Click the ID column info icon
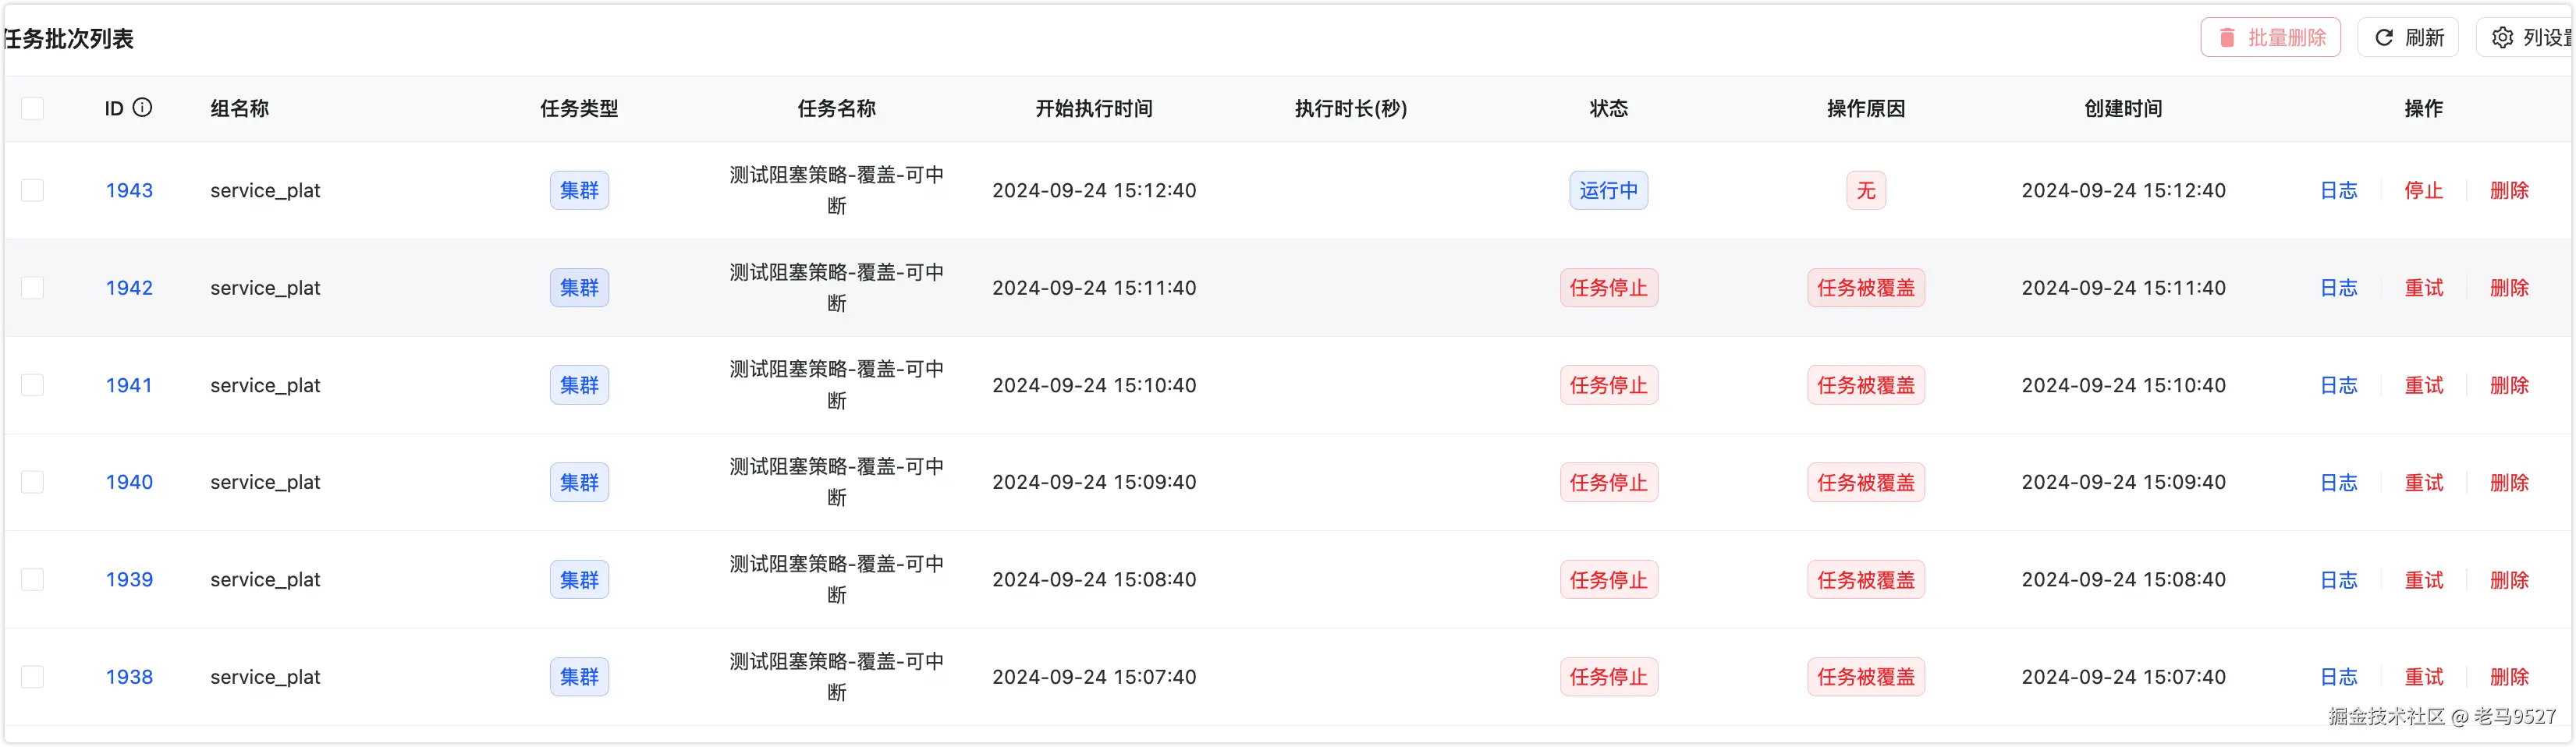 143,107
